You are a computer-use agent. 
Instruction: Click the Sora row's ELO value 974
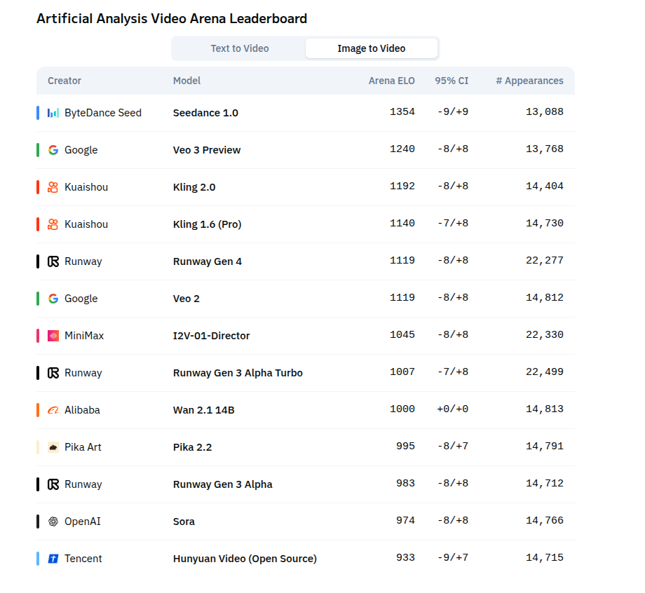405,520
